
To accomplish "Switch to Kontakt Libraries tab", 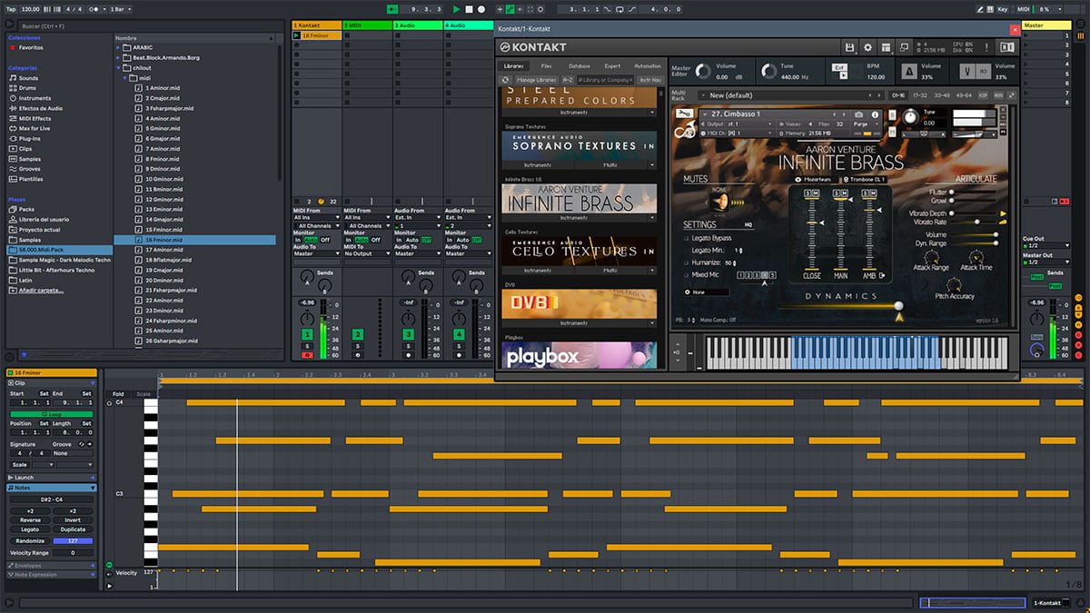I will 513,66.
